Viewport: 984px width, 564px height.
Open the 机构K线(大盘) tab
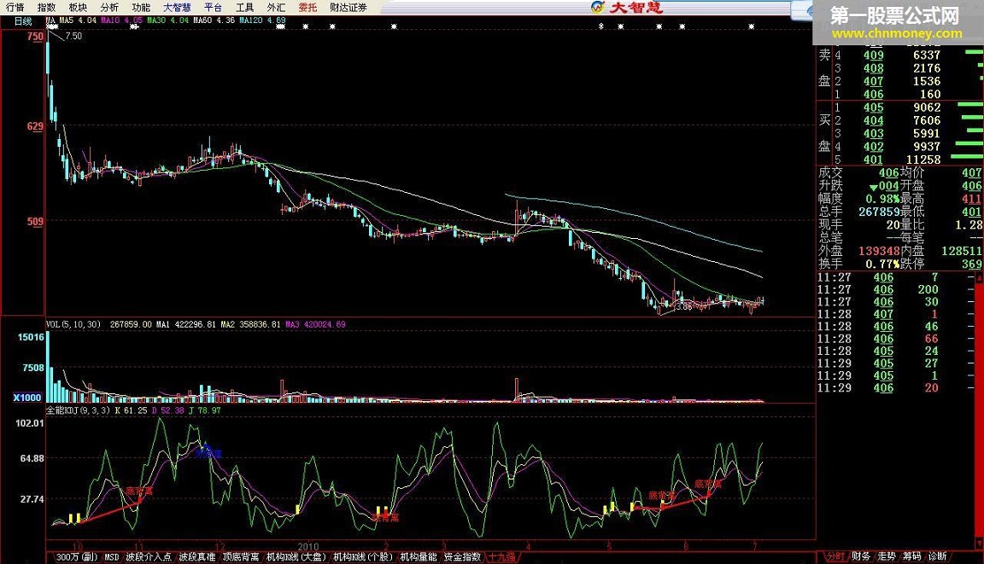[296, 556]
